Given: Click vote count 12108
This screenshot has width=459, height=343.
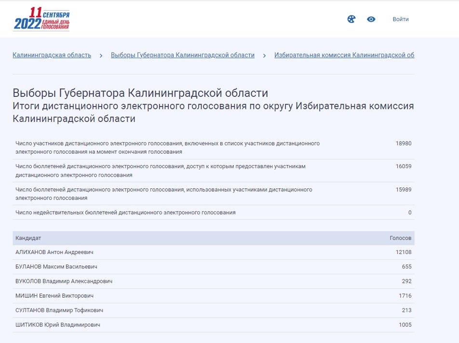Looking at the screenshot, I should [404, 252].
